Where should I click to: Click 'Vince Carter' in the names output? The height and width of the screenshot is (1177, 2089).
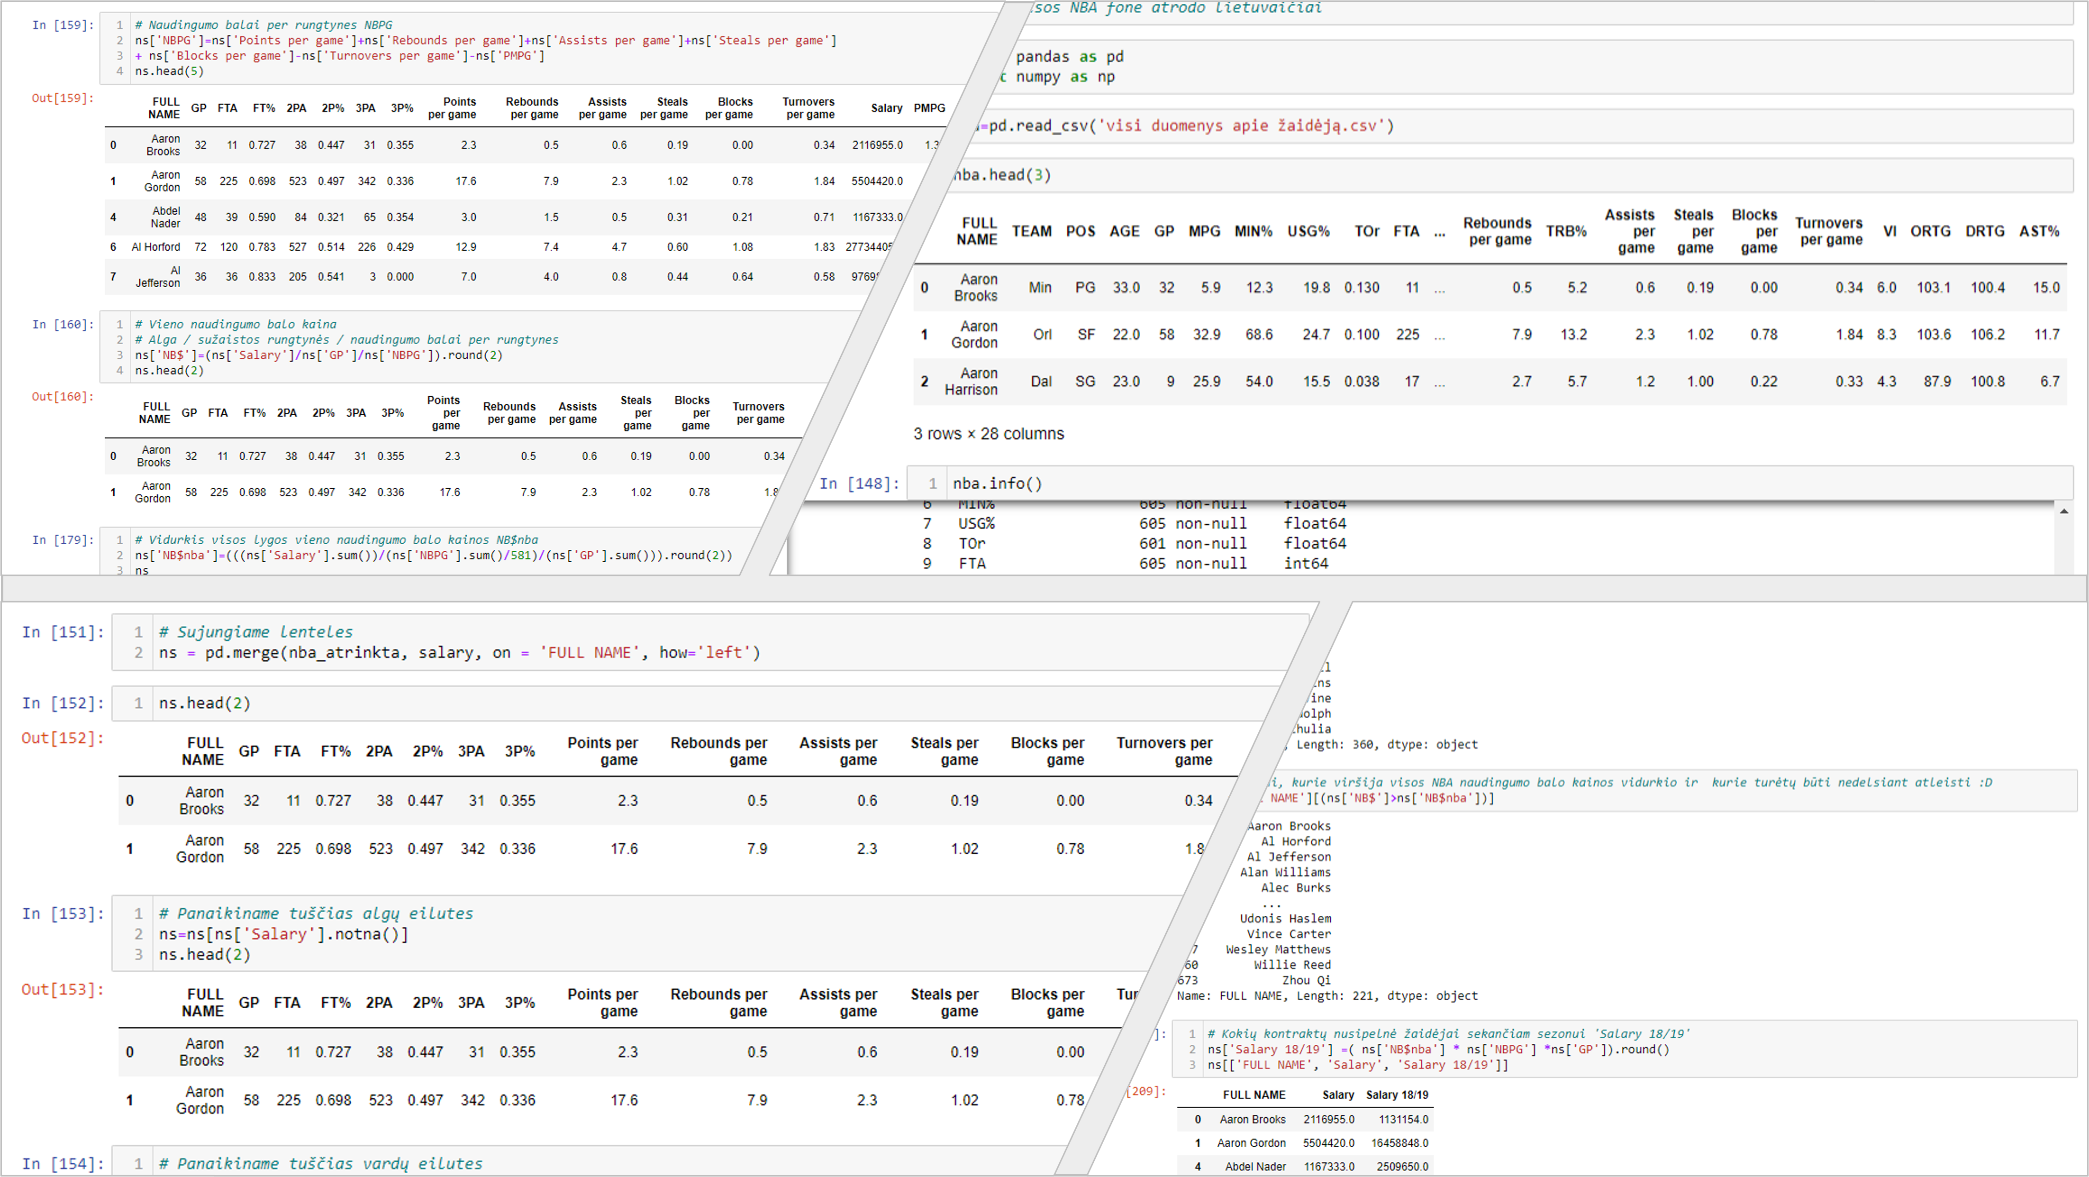(1289, 934)
